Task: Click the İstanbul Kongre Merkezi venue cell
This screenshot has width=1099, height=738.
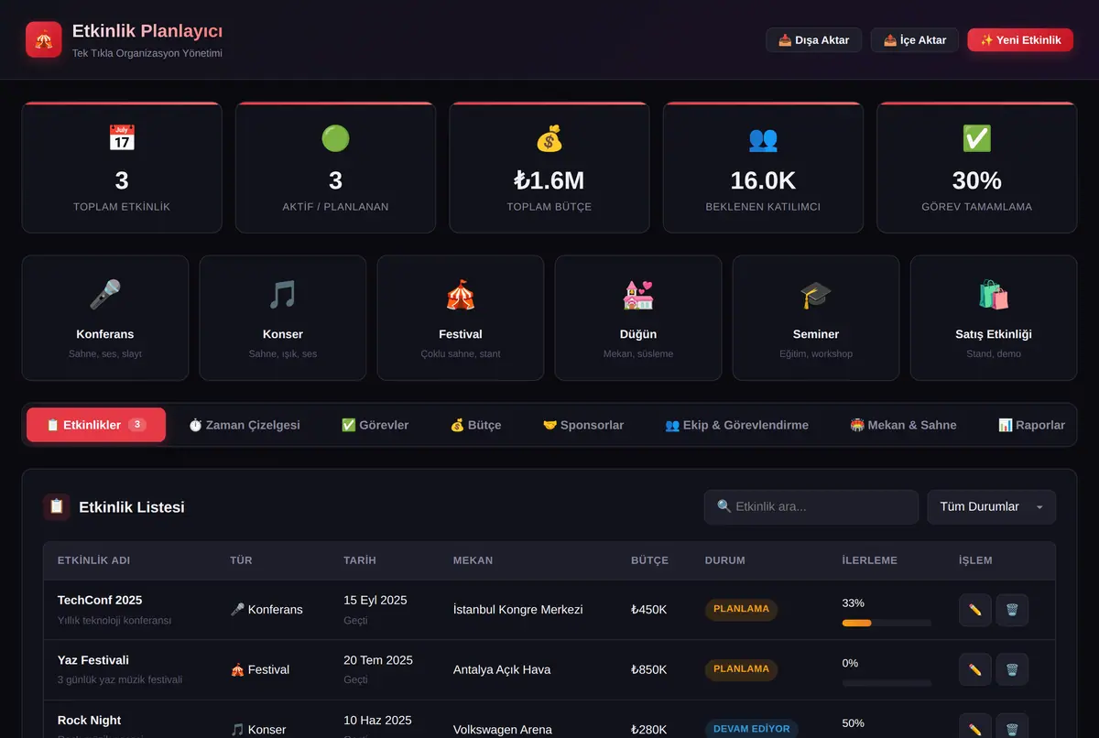Action: (518, 610)
